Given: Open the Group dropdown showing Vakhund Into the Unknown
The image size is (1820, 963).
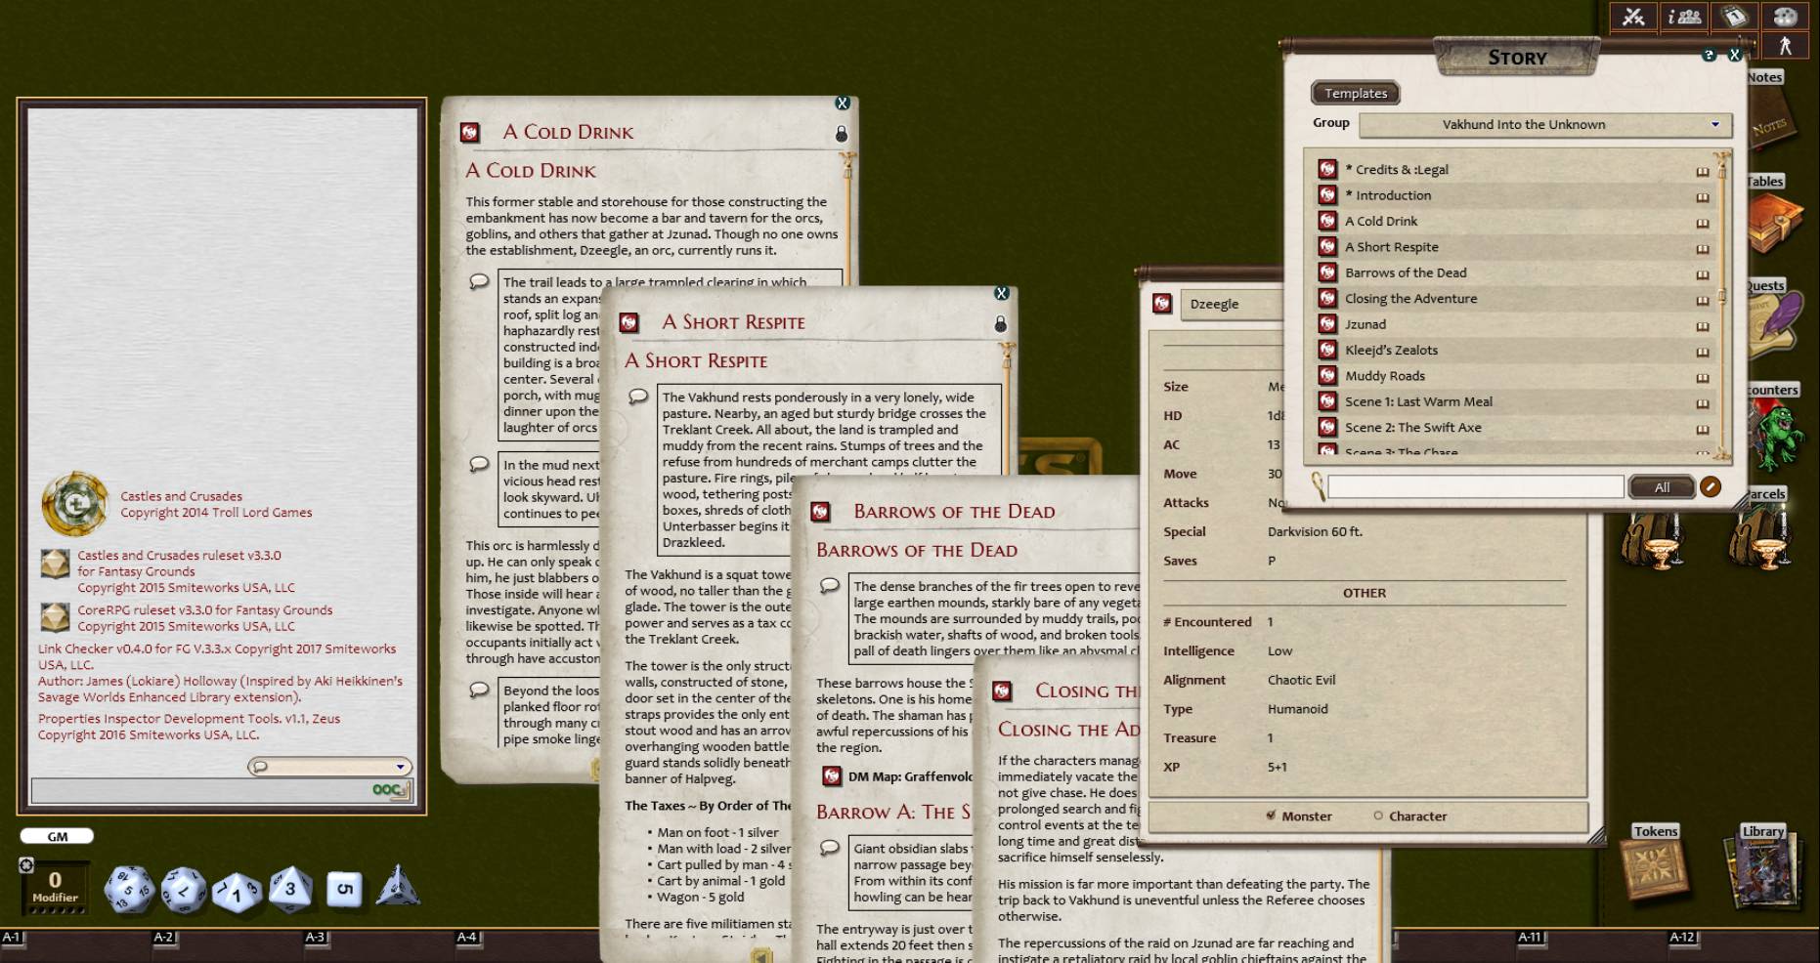Looking at the screenshot, I should tap(1542, 125).
